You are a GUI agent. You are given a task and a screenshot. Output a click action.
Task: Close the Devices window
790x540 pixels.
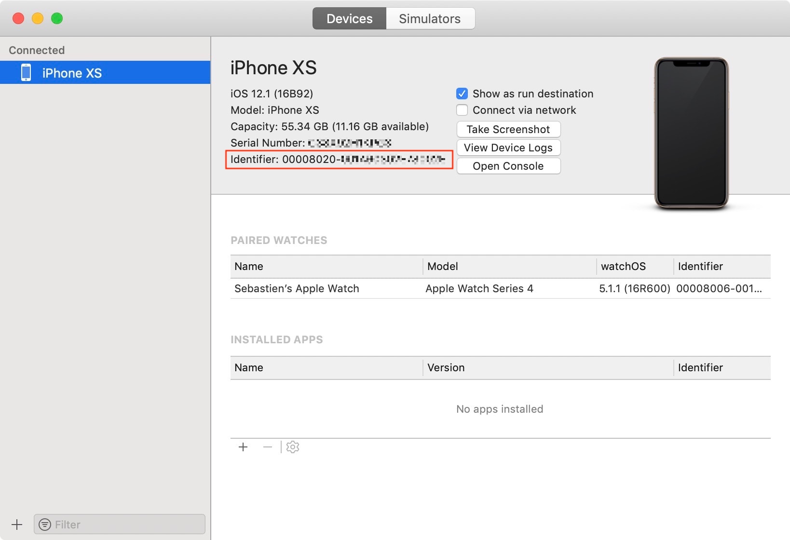pos(18,18)
